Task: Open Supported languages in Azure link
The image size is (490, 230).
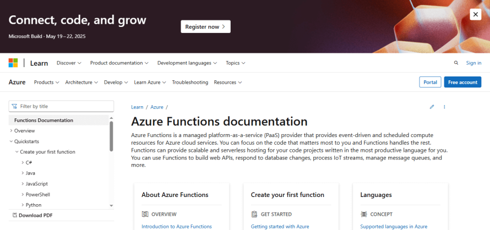Action: 394,227
